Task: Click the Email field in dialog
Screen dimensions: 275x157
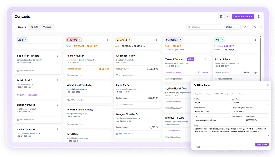Action: coord(212,120)
